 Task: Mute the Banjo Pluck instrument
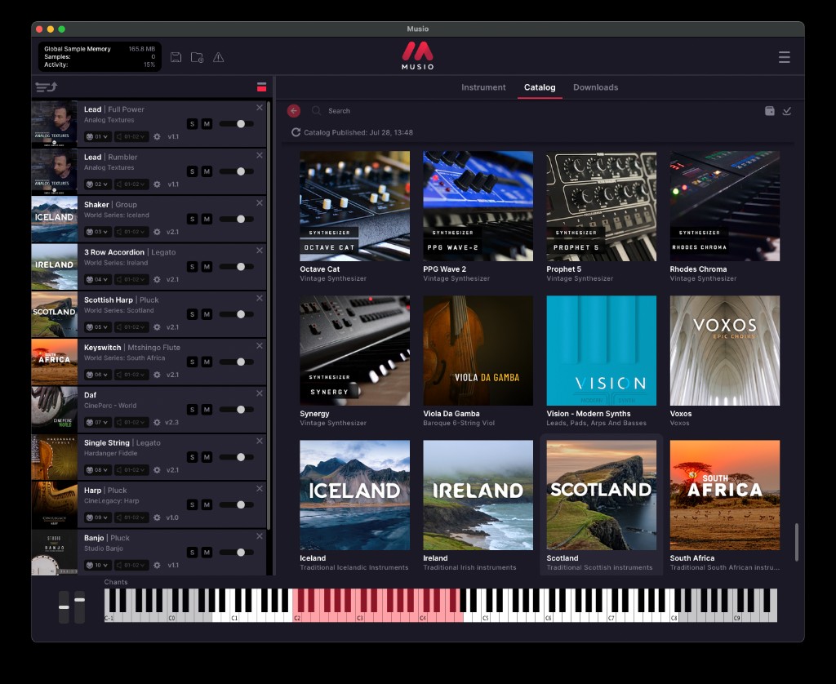(207, 553)
